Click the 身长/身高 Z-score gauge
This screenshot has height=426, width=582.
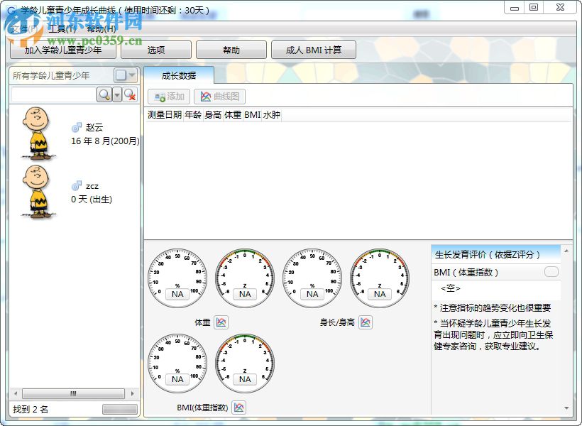380,278
